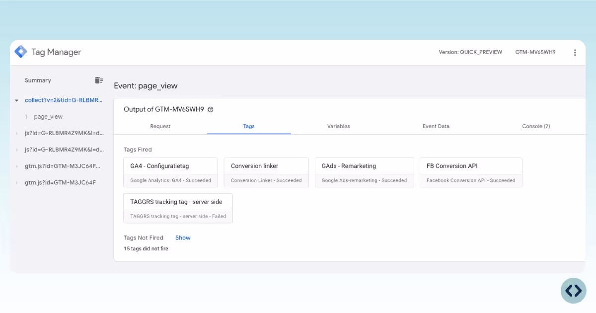Click the Tag Manager logo icon
The height and width of the screenshot is (313, 596).
click(21, 52)
